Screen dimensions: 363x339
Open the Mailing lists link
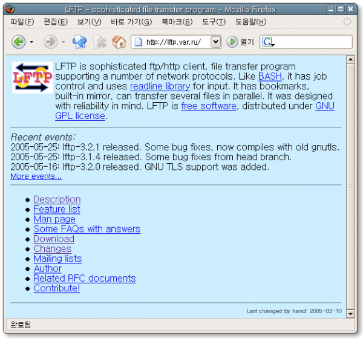tap(57, 259)
